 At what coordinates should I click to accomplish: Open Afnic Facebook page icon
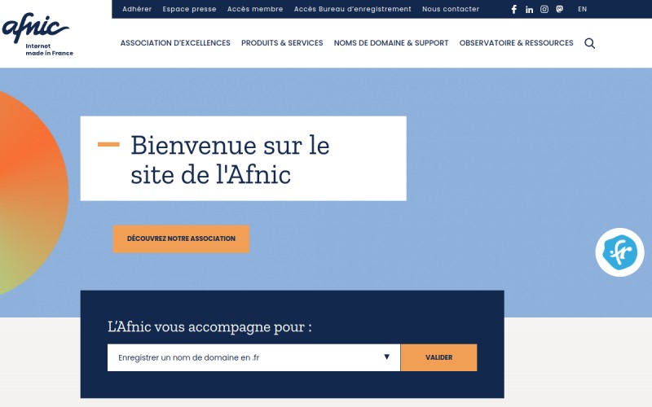point(514,9)
